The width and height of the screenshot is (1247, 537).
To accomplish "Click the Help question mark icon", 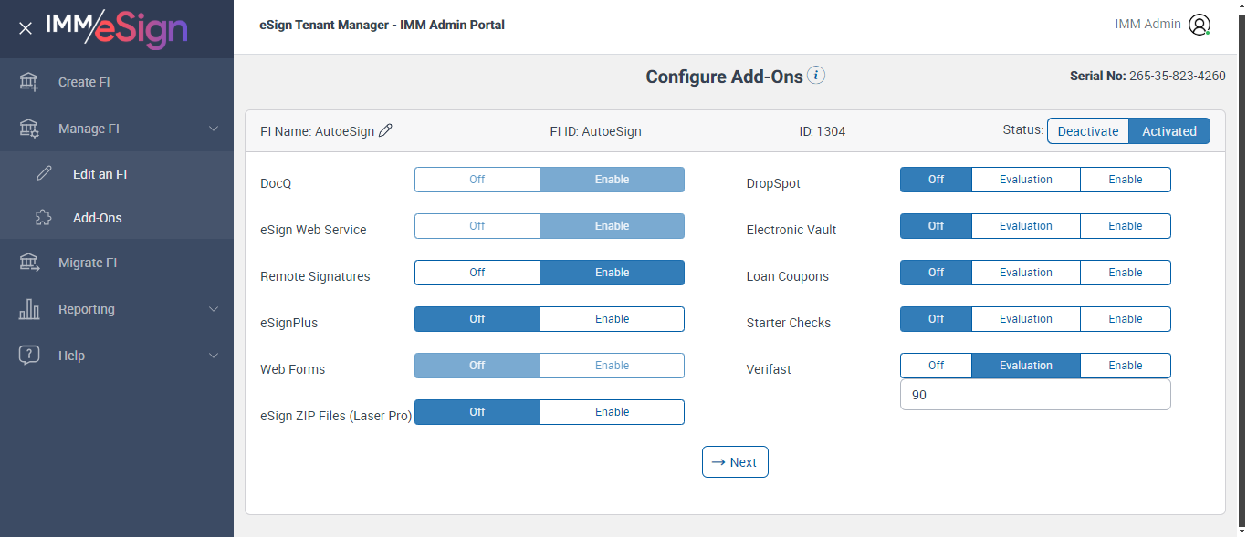I will [29, 356].
